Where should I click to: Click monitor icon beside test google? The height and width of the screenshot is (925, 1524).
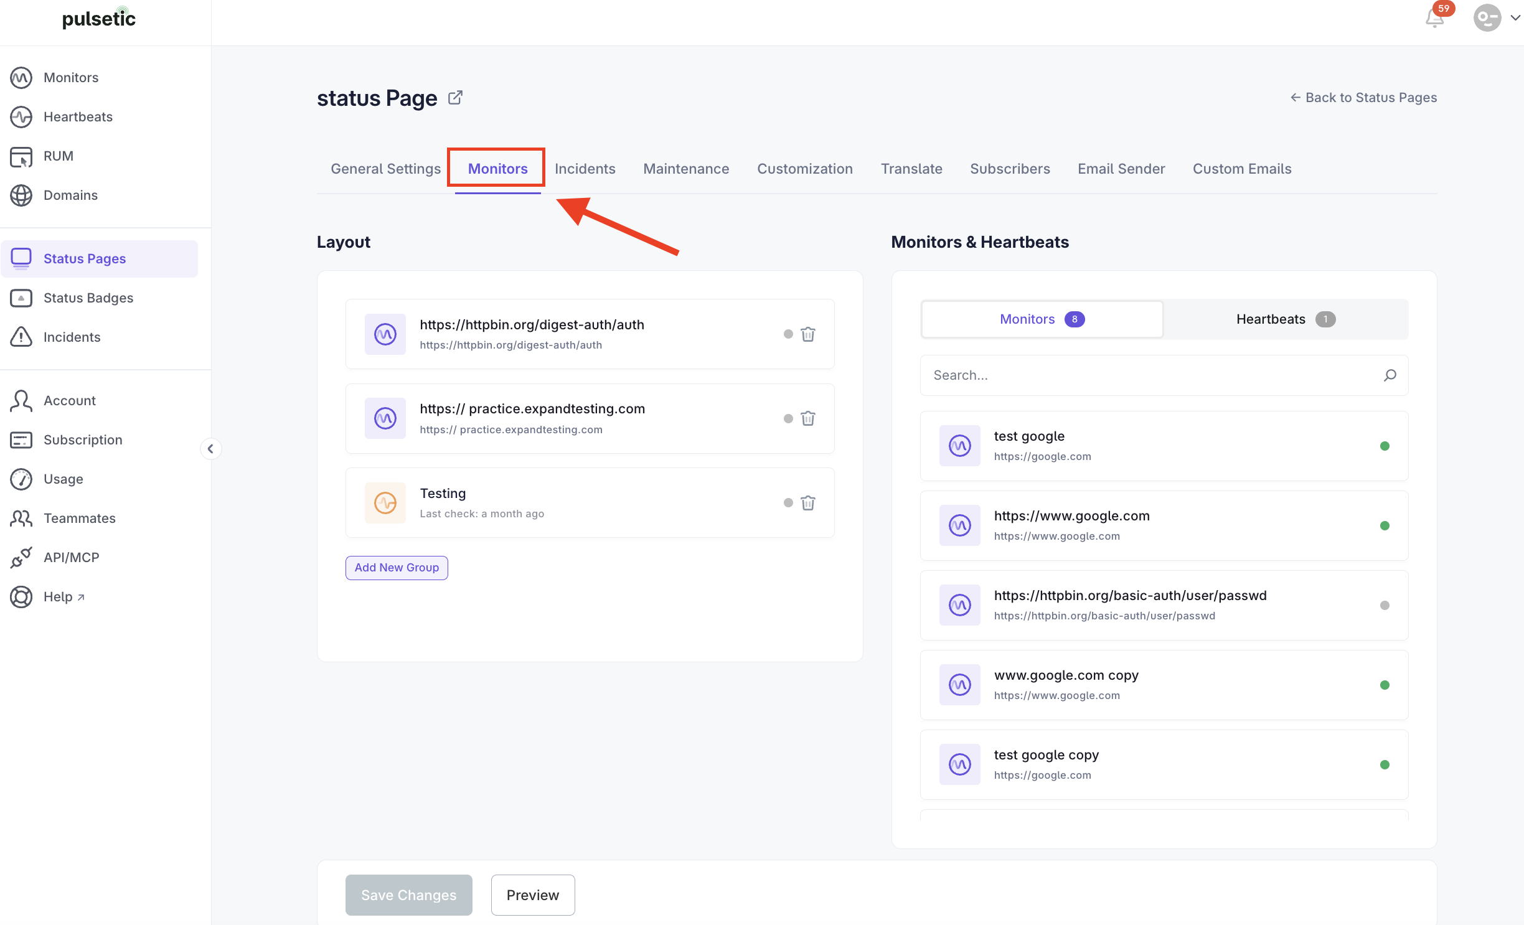(960, 446)
